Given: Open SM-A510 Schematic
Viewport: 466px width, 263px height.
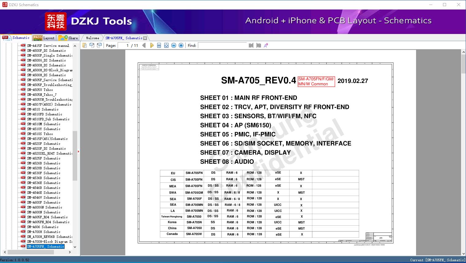Looking at the screenshot, I should (43, 109).
